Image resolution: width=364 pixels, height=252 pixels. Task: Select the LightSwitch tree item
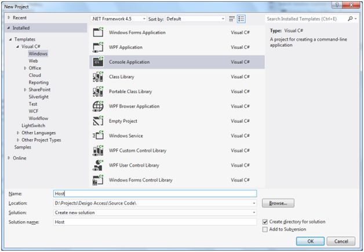click(x=34, y=126)
